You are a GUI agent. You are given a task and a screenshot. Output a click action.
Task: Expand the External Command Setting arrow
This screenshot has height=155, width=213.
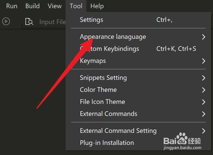click(x=203, y=131)
